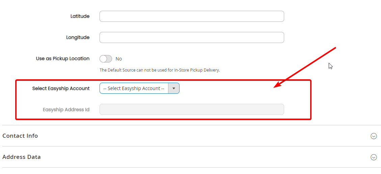Click the Latitude field label
Image resolution: width=381 pixels, height=174 pixels.
tap(80, 16)
